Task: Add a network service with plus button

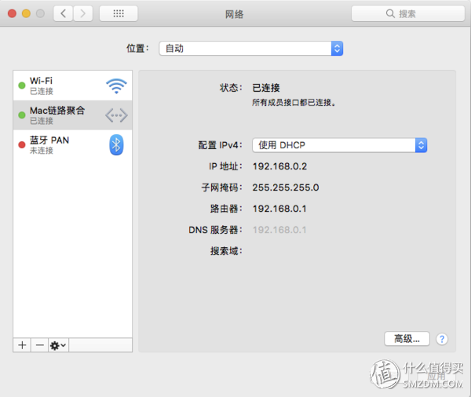Action: [x=22, y=345]
